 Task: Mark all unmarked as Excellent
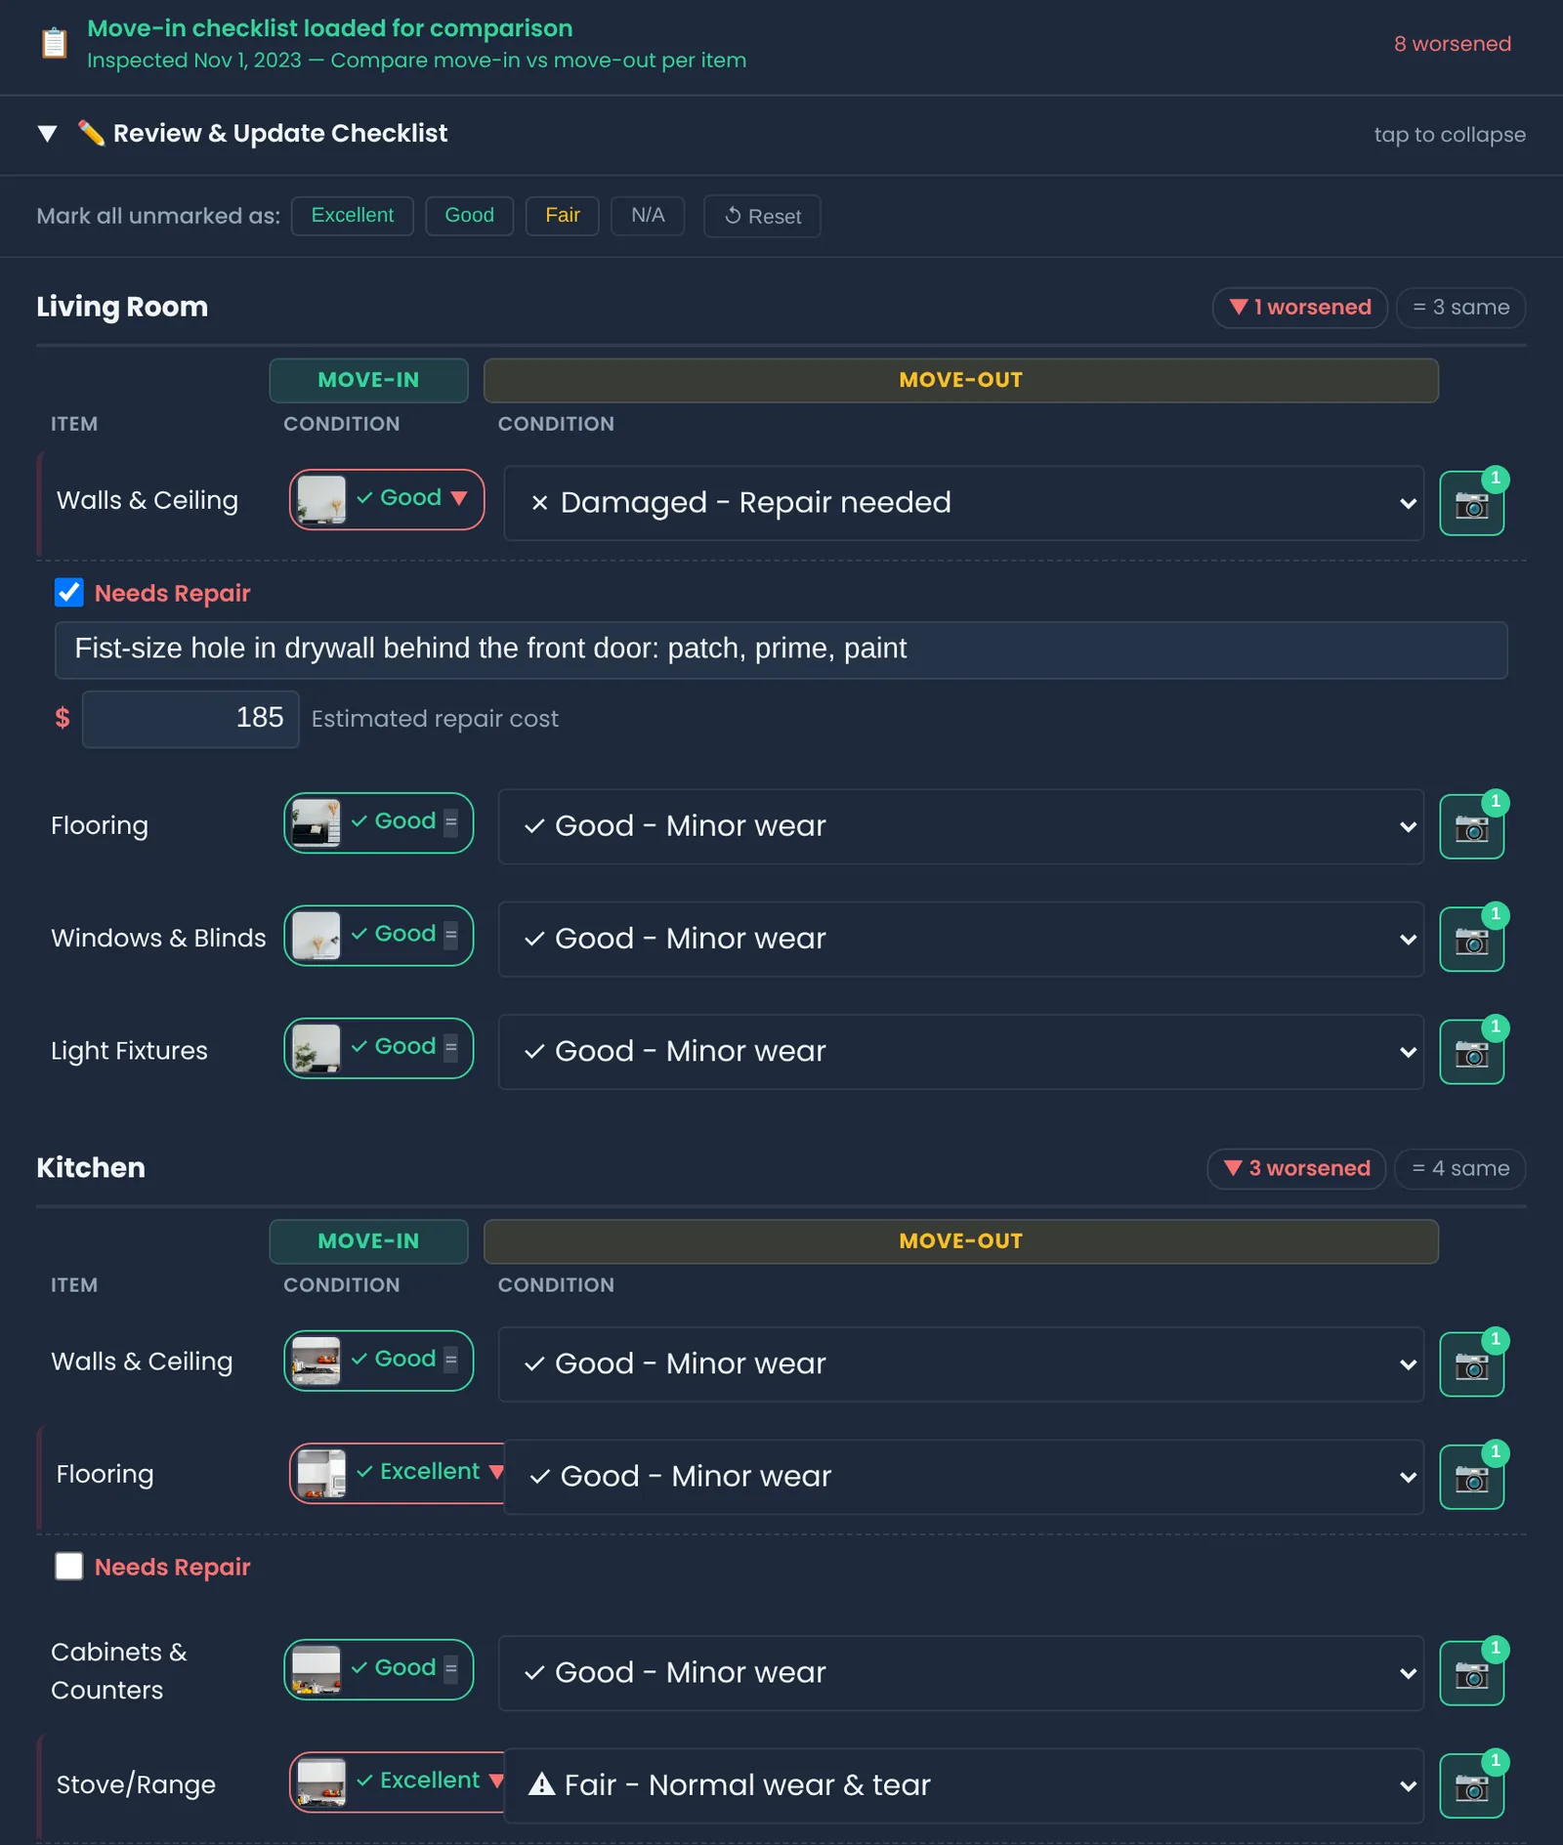(352, 216)
